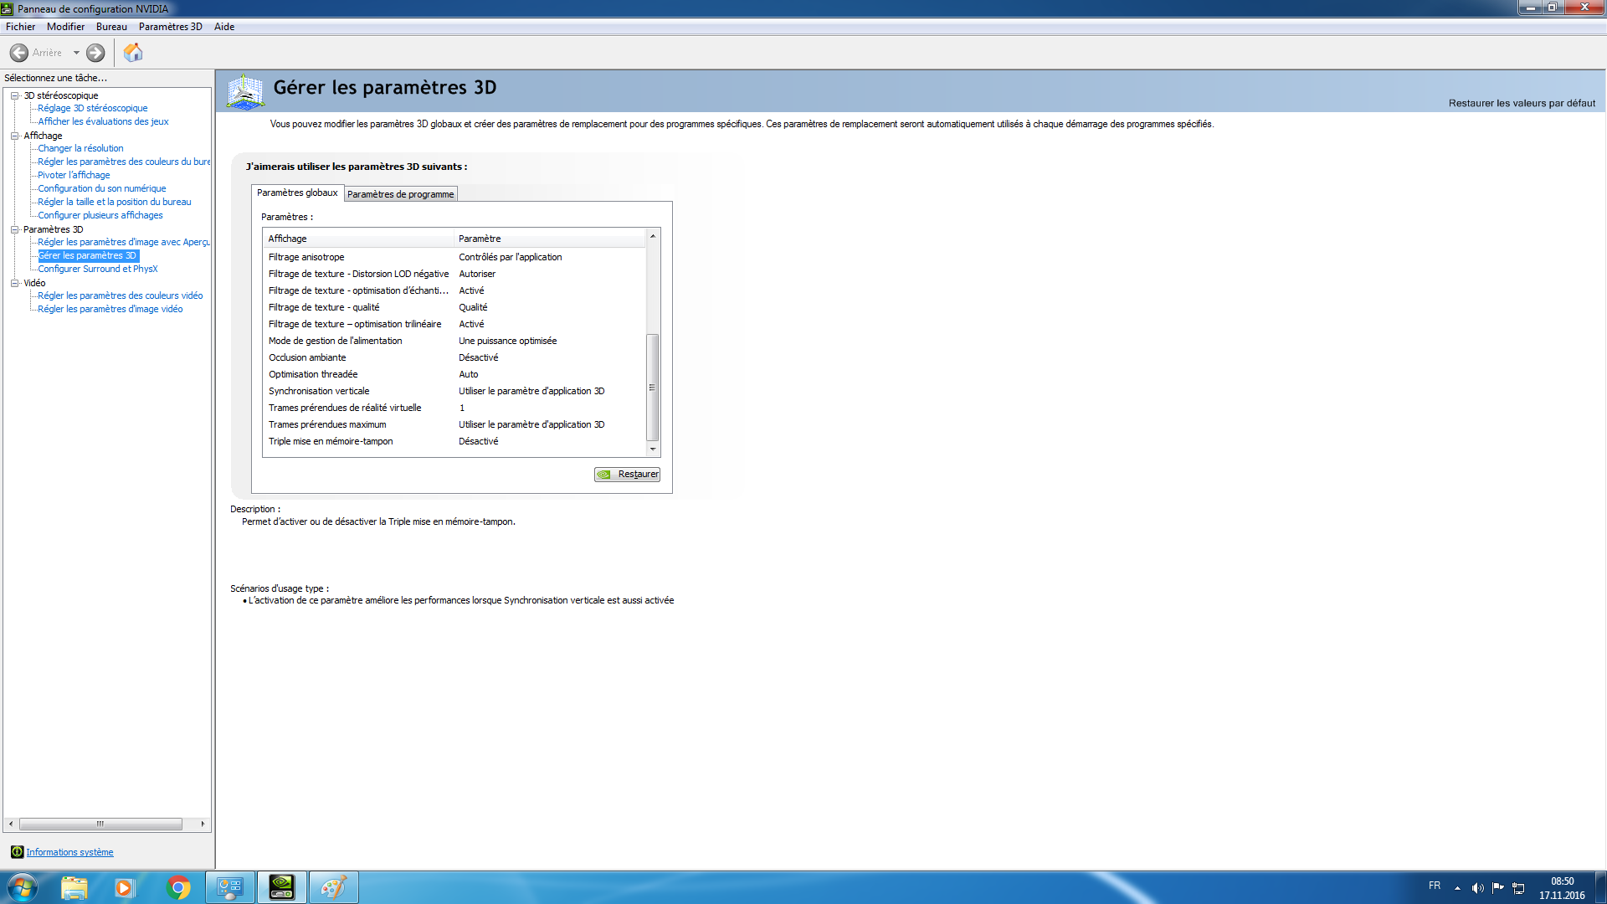Select Trames prérendues maximum row
The image size is (1607, 904).
[455, 424]
